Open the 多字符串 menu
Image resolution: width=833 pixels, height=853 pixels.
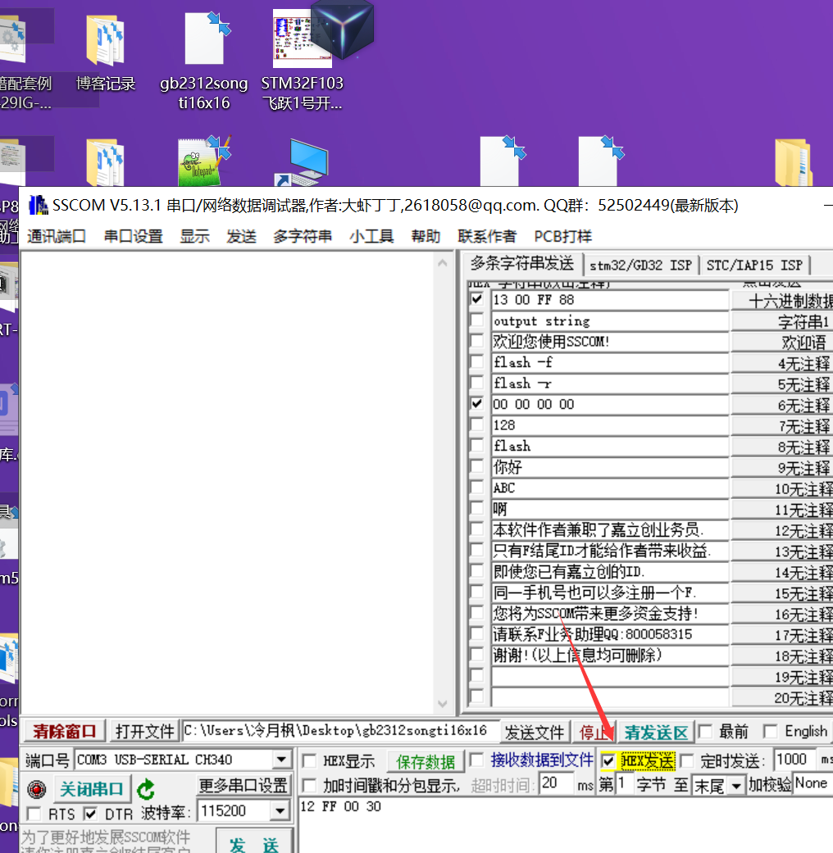coord(303,236)
